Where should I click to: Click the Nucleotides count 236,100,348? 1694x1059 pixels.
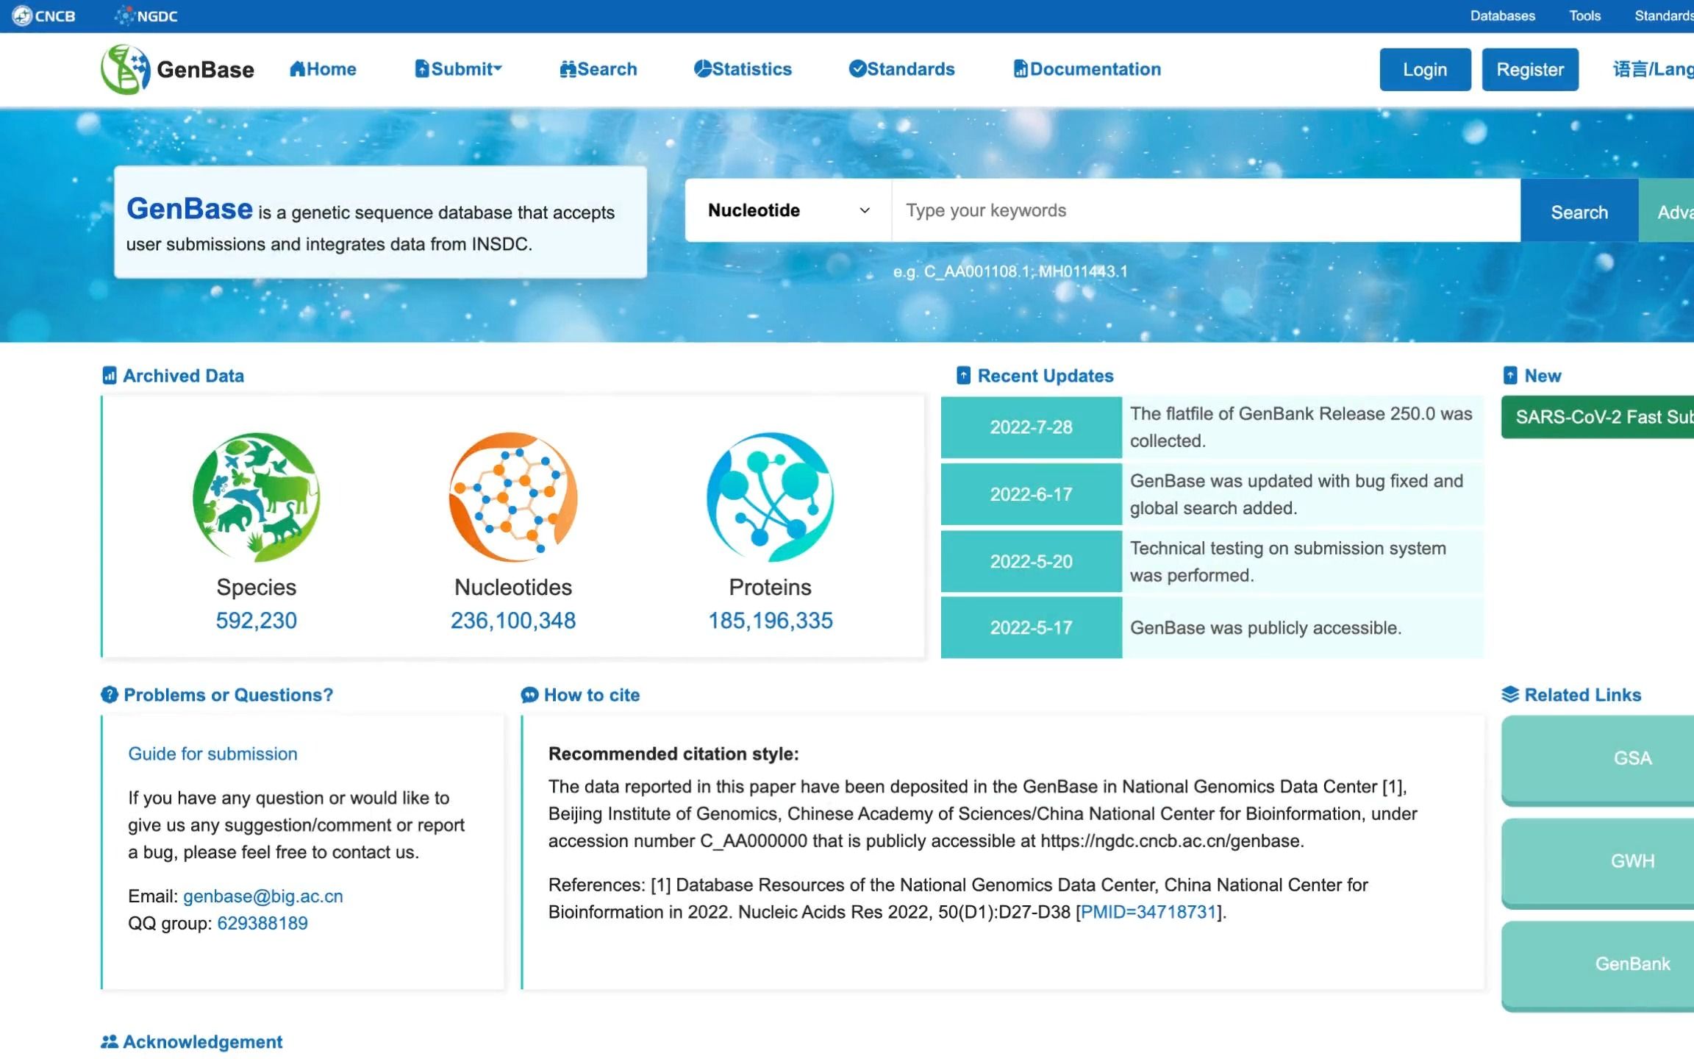(513, 621)
